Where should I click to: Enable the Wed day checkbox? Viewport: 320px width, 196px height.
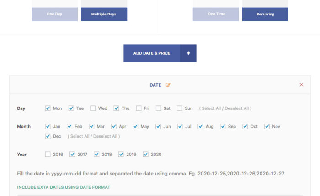93,108
